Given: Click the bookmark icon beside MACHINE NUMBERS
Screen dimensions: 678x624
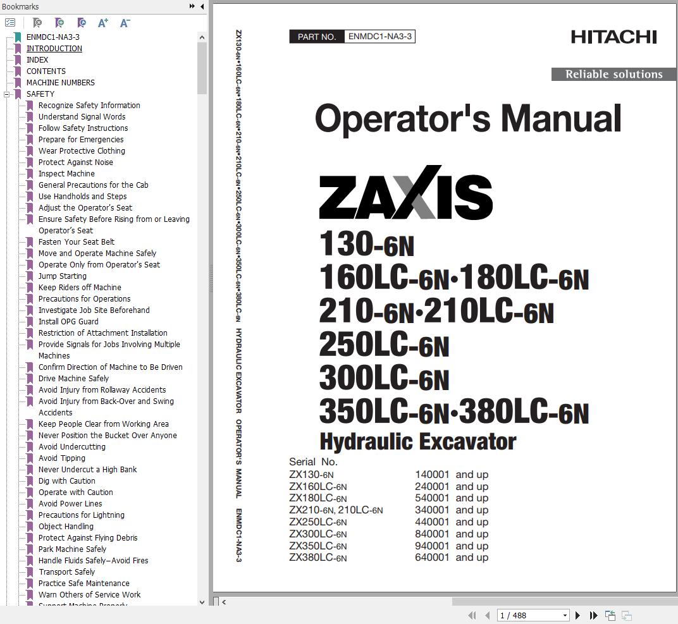Looking at the screenshot, I should [x=18, y=83].
